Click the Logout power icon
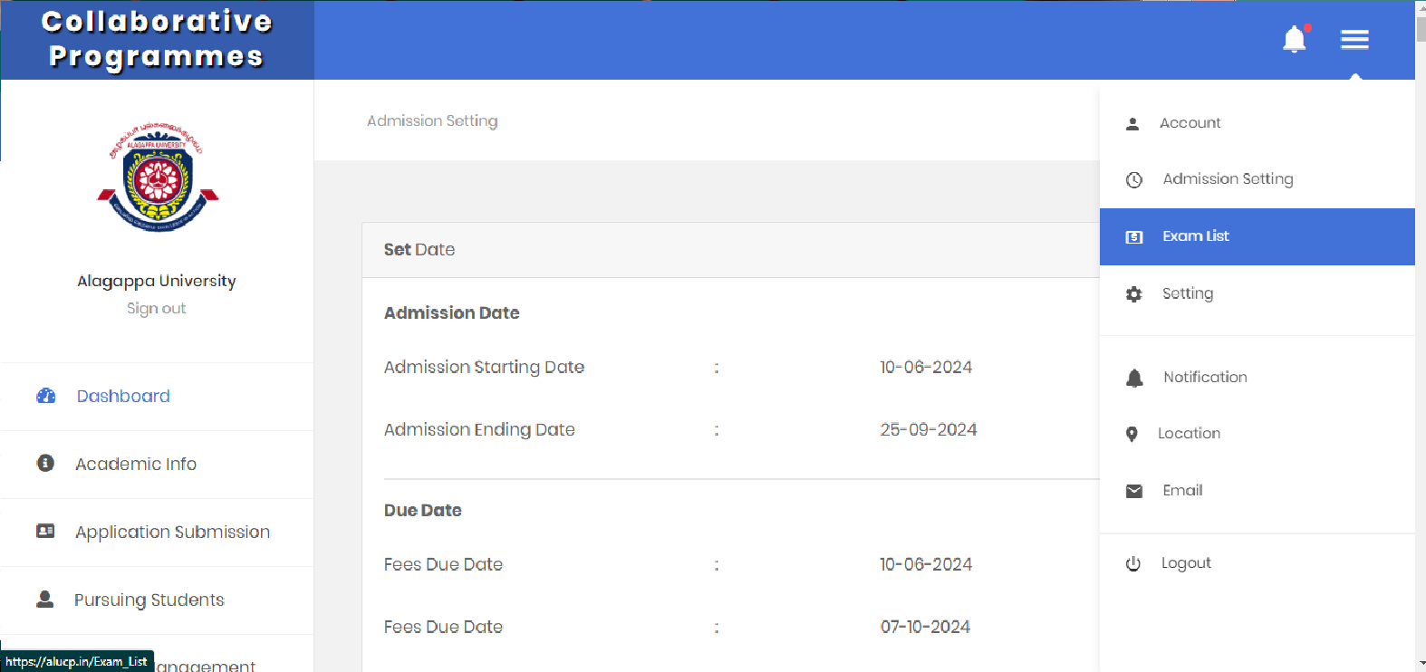This screenshot has width=1426, height=672. pos(1132,564)
